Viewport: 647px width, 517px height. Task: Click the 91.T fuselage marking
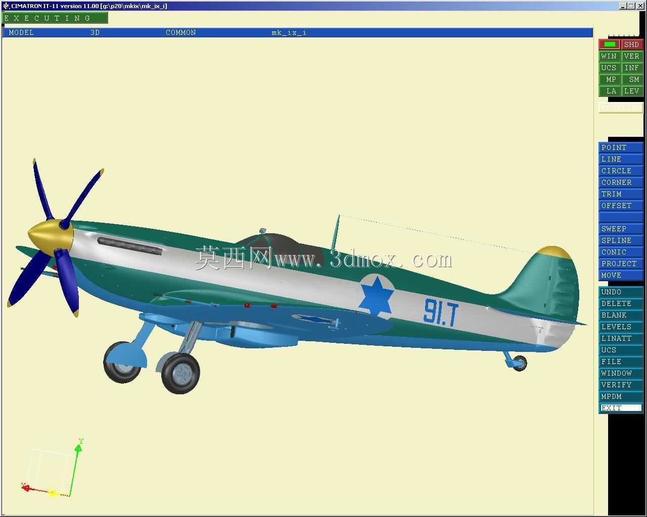441,312
